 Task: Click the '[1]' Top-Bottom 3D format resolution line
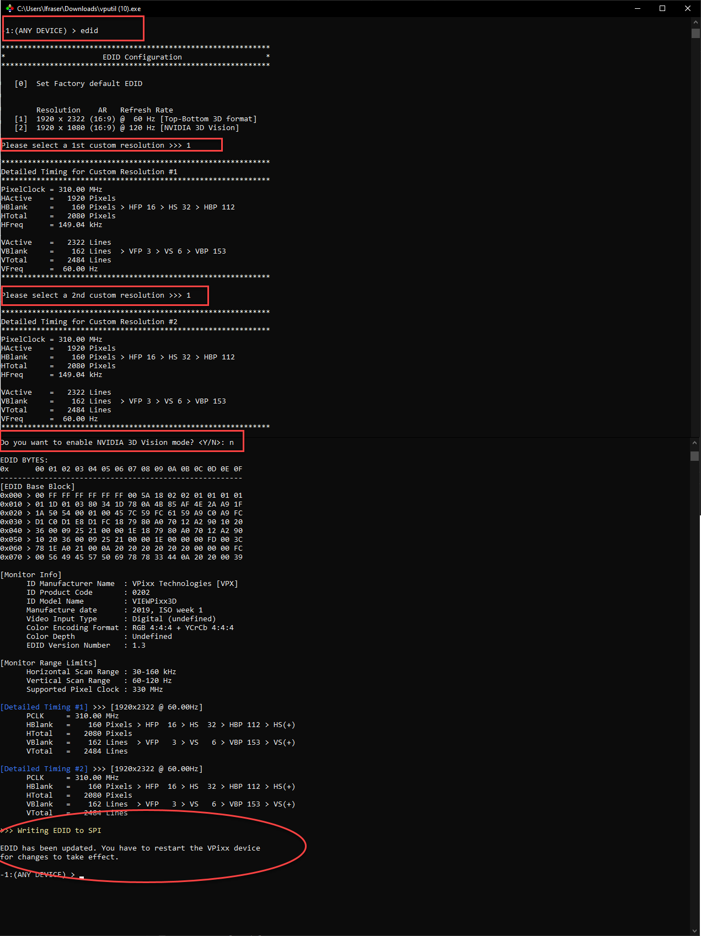click(x=136, y=119)
